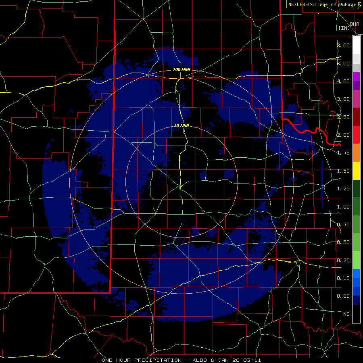Click the 0.25 legend value

click(x=343, y=261)
